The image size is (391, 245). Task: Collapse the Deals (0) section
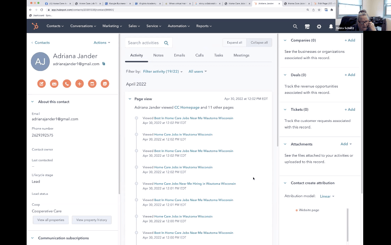tap(285, 75)
